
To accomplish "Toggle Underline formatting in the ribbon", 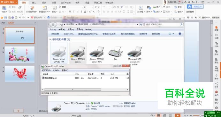I will click(x=78, y=12).
